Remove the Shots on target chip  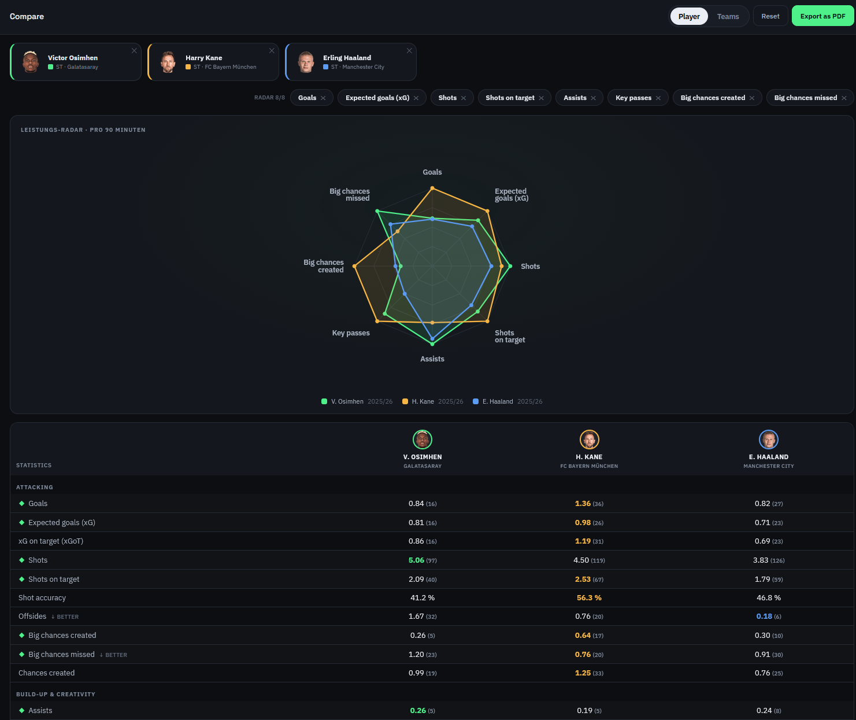coord(542,98)
